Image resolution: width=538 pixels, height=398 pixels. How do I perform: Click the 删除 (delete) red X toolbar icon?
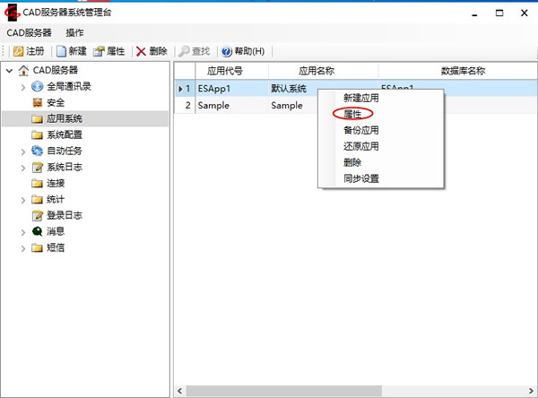pyautogui.click(x=141, y=51)
